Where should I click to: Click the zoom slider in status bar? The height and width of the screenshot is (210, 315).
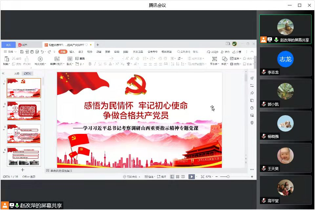pos(228,177)
